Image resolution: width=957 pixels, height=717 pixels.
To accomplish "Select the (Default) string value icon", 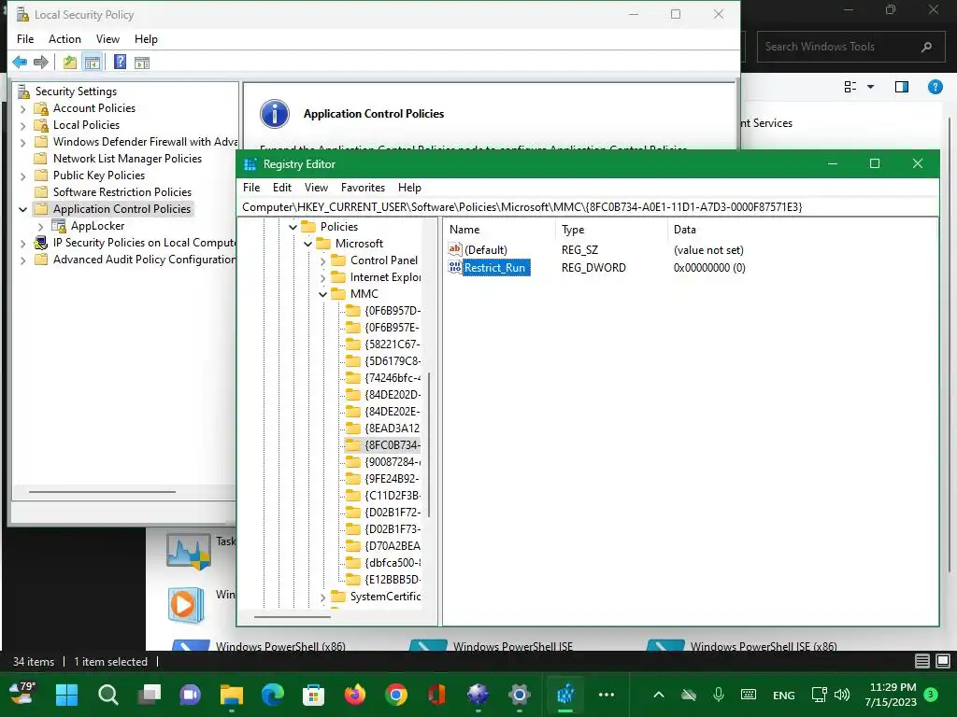I will coord(455,249).
